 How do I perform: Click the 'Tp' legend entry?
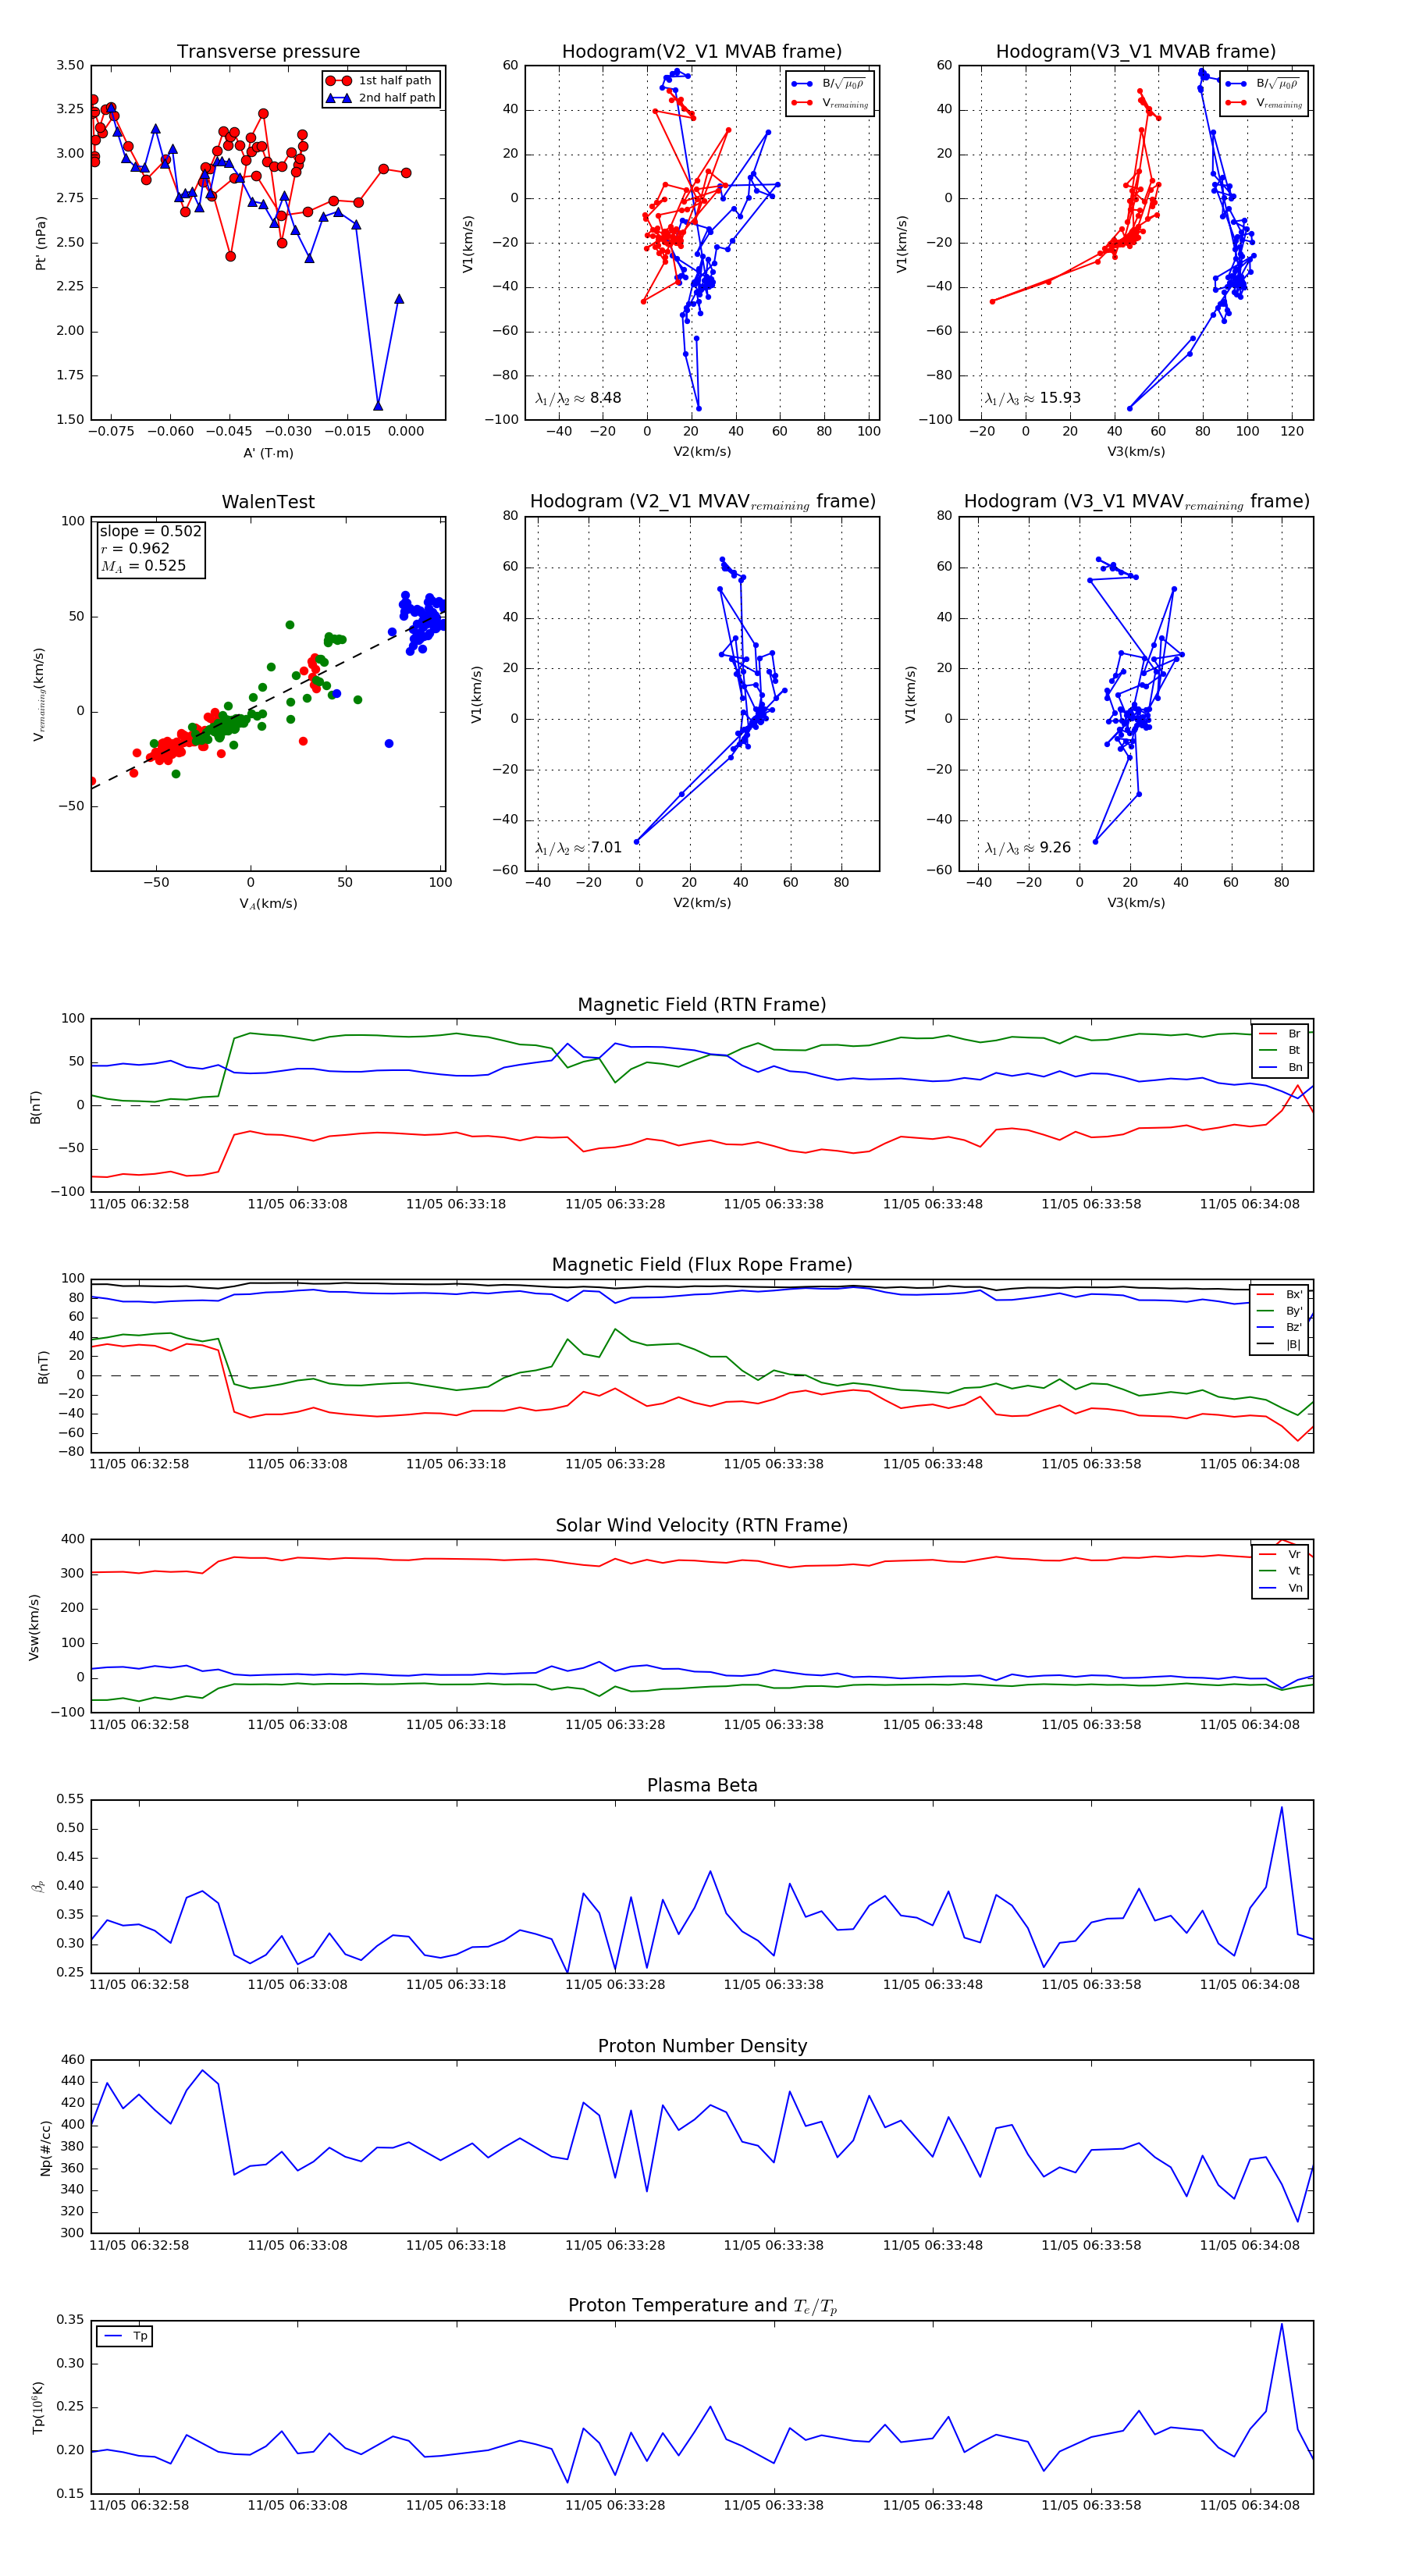tap(125, 2337)
